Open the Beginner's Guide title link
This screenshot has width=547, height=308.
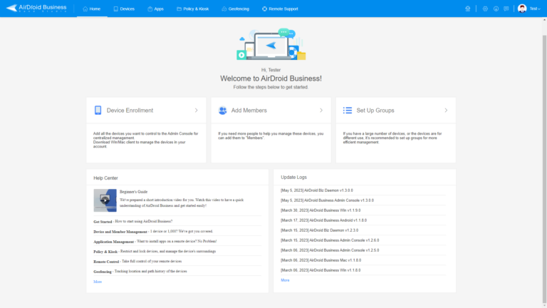[134, 192]
